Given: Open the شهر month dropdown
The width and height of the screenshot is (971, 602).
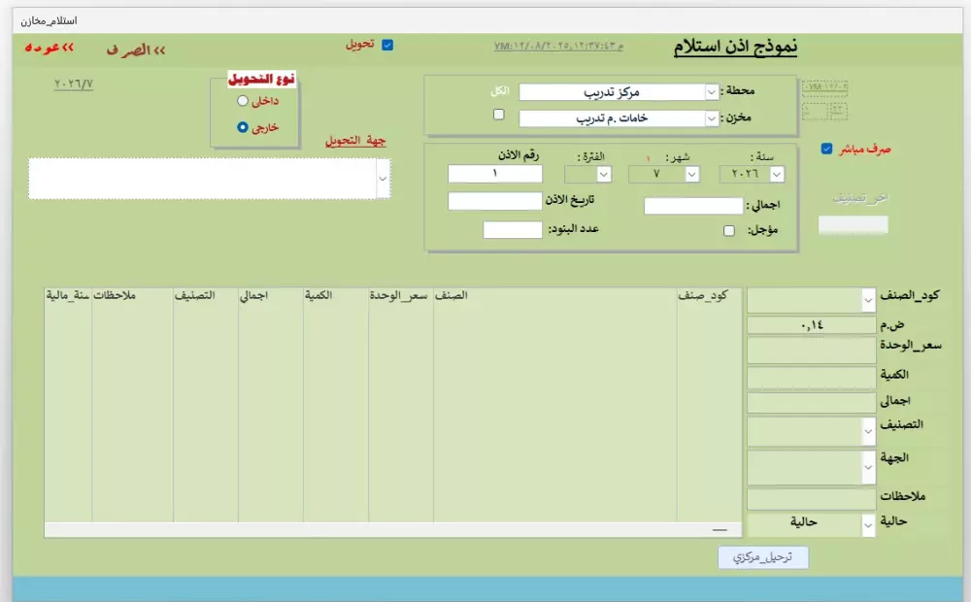Looking at the screenshot, I should tap(691, 174).
